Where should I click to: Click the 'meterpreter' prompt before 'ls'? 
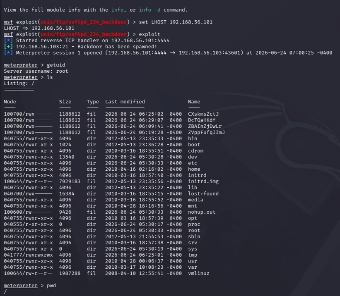click(x=21, y=77)
